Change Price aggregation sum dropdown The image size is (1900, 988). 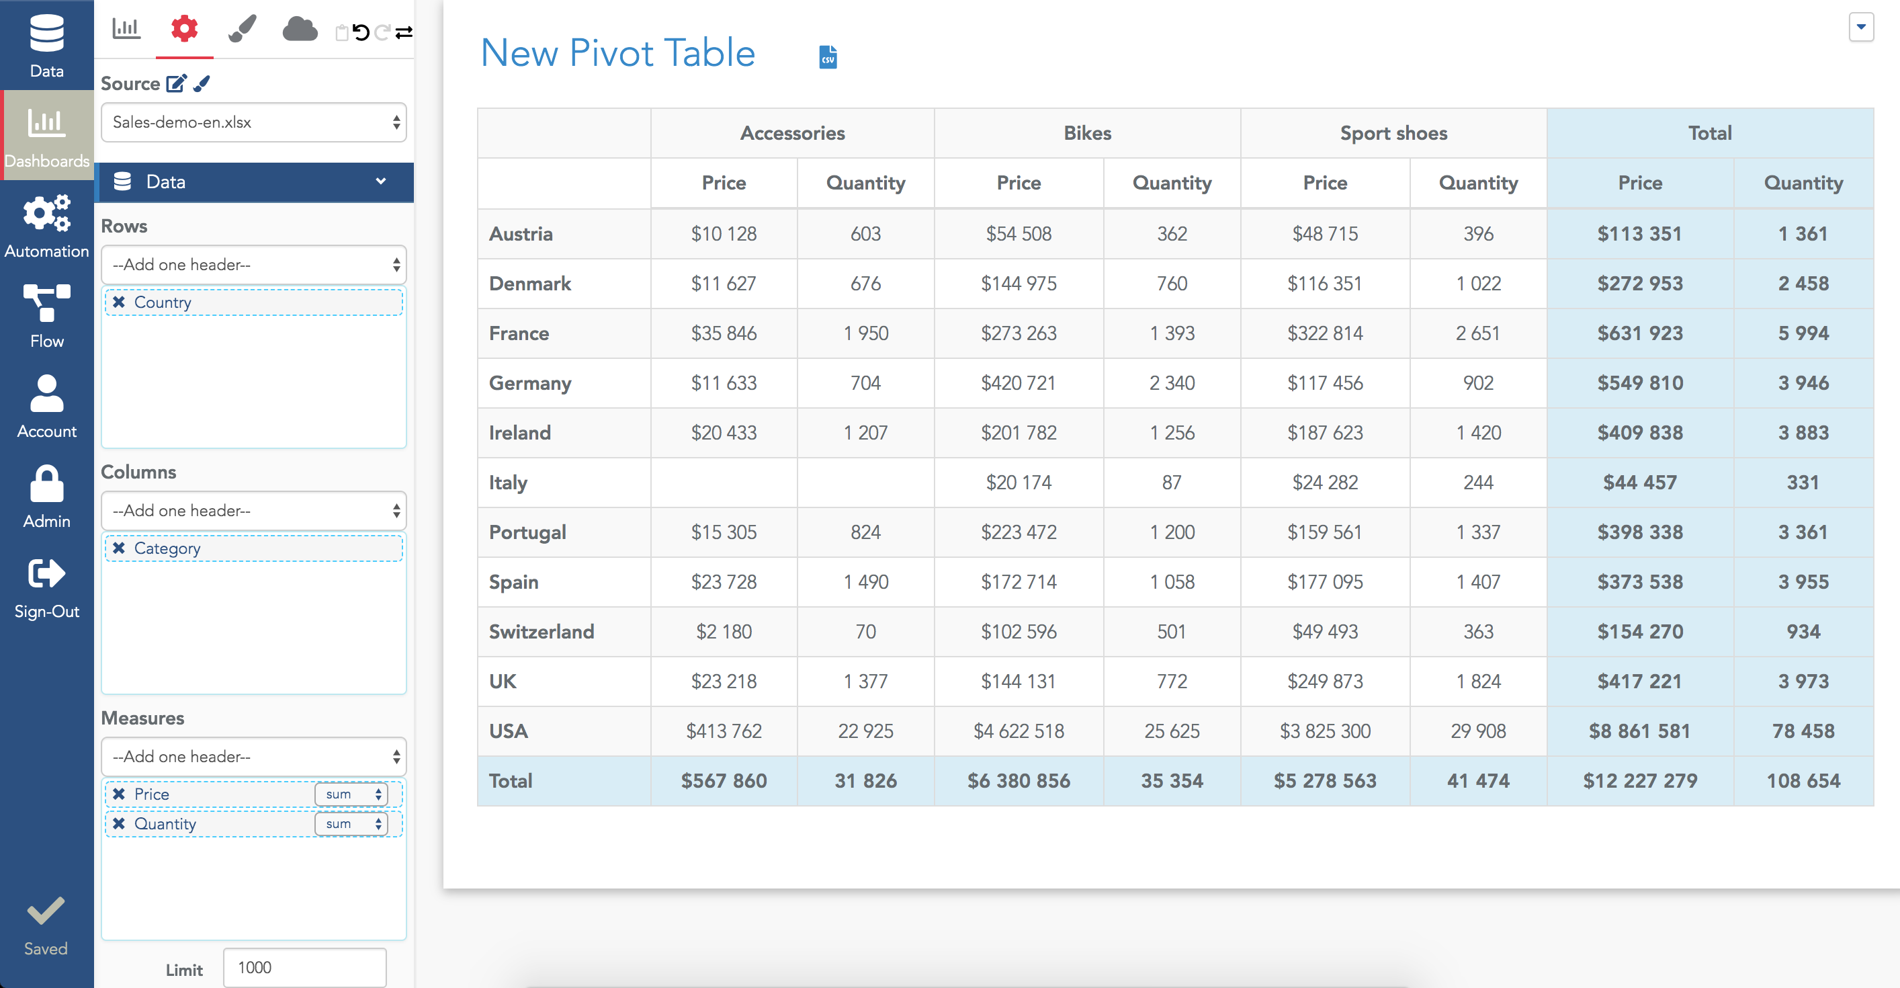pos(351,794)
